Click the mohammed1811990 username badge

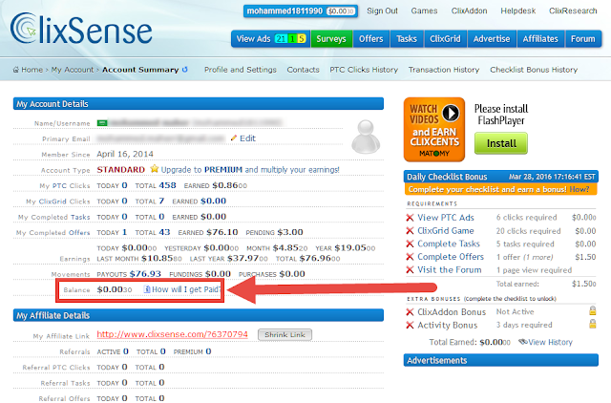coord(301,11)
